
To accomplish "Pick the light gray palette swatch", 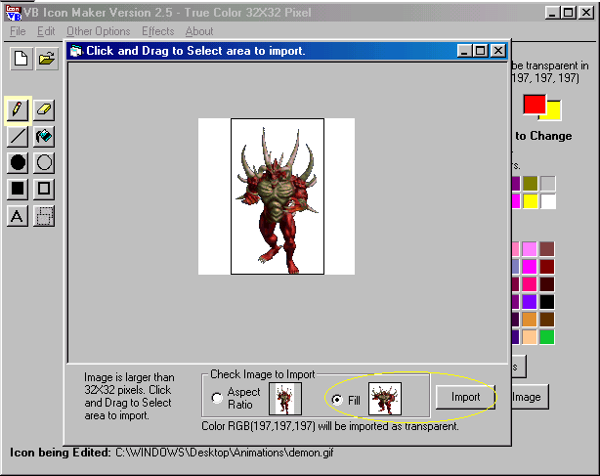I will (x=548, y=184).
